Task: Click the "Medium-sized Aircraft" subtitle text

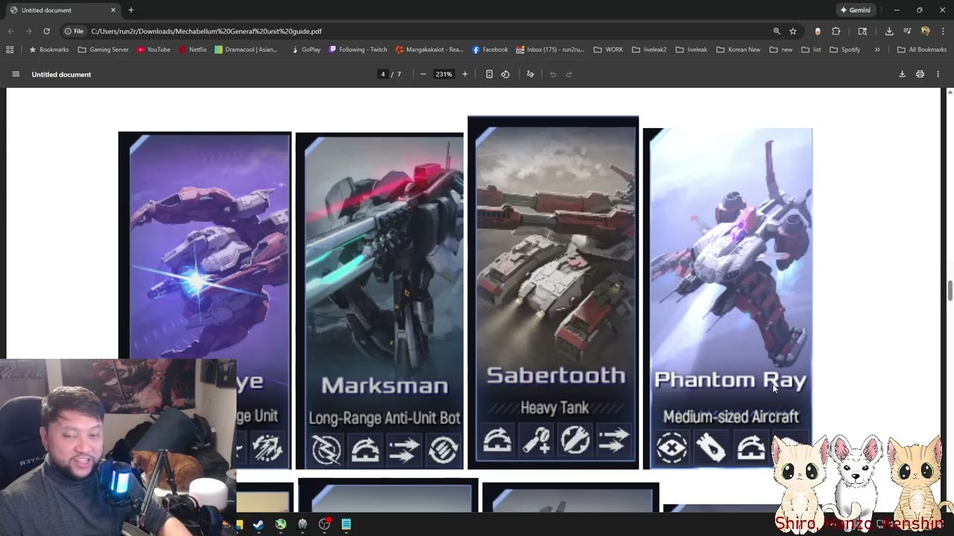Action: (730, 417)
